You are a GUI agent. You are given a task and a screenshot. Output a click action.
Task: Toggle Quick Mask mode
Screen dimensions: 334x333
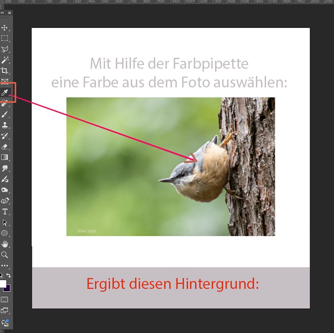(5, 299)
